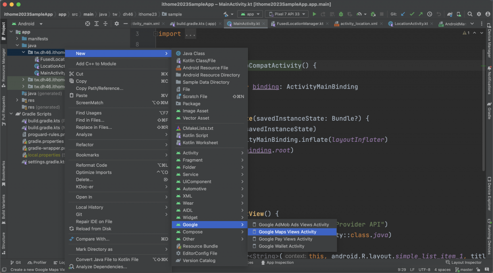Expand the manifests folder
493x273 pixels.
(x=17, y=38)
